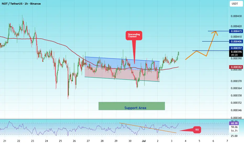Click the 21 date label on time axis
244x144 pixels.
tap(5, 141)
